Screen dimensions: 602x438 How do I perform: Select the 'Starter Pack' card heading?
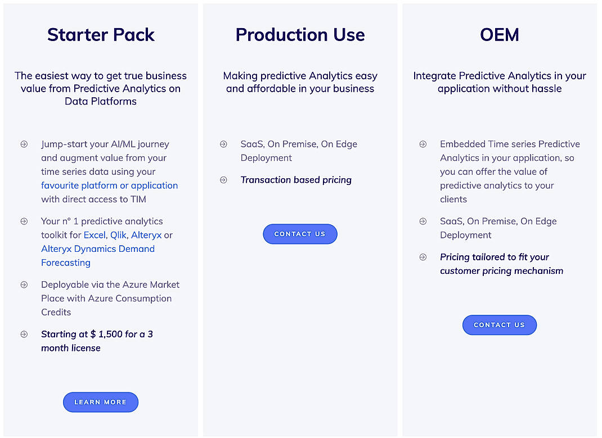[100, 35]
